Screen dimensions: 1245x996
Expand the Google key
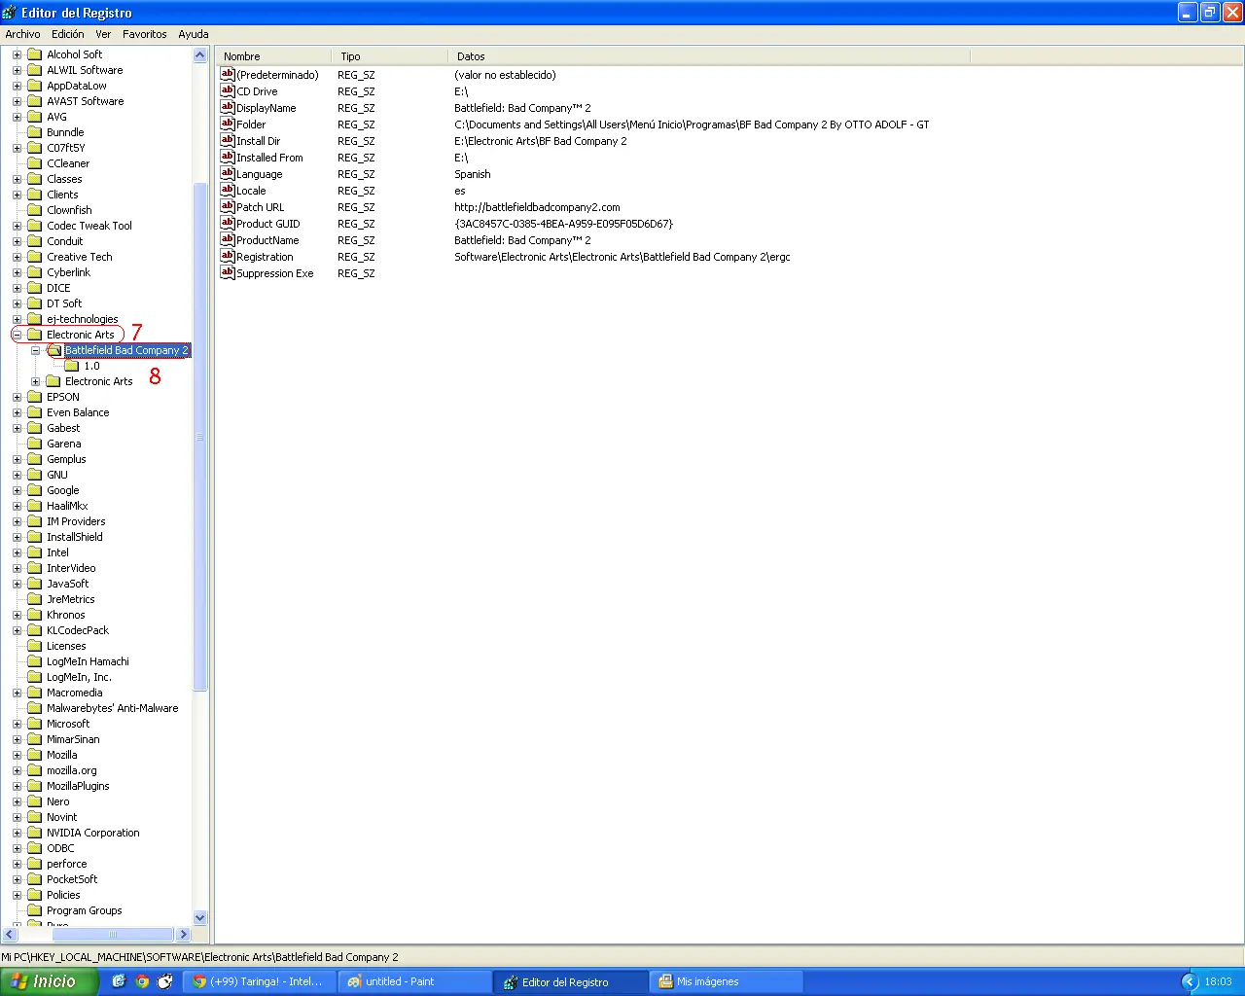[17, 490]
